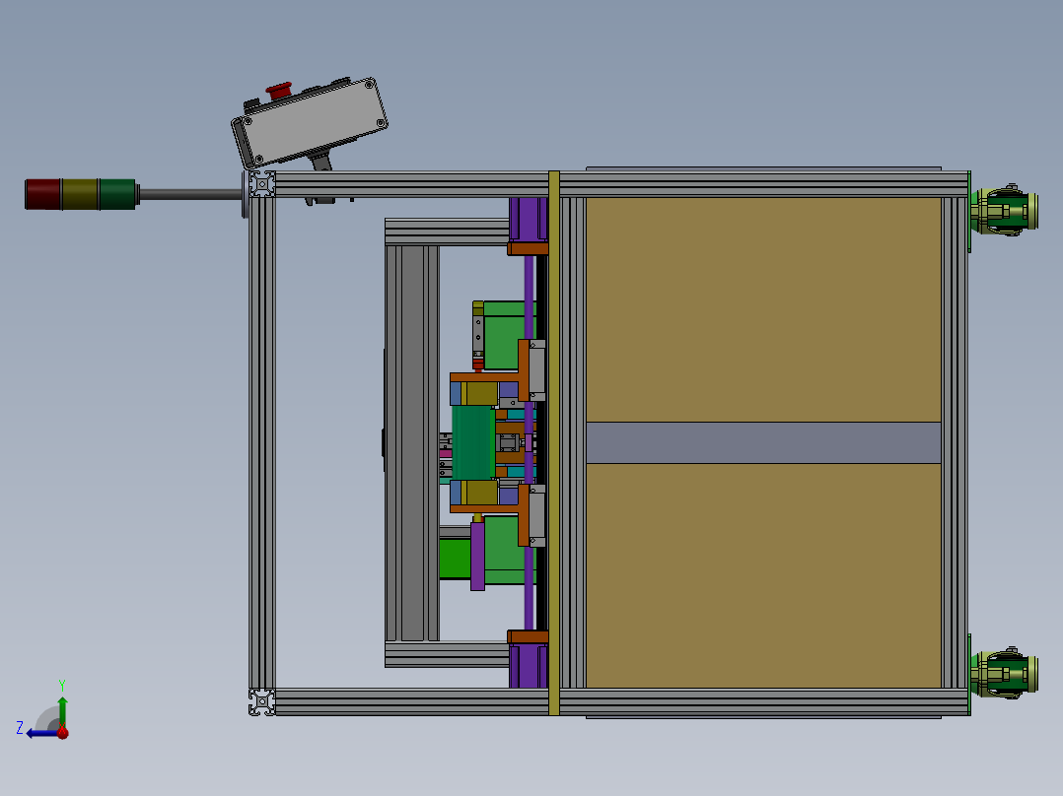
Task: Pick the red segment of the signal tower
Action: pyautogui.click(x=42, y=193)
